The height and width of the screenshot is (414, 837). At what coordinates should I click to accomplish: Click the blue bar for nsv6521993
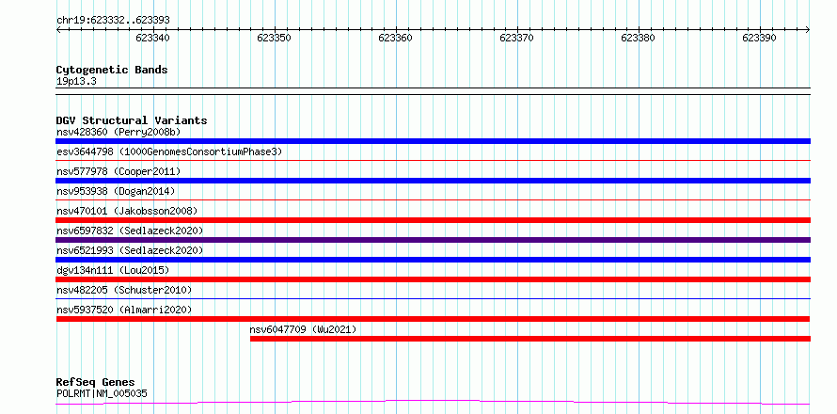pyautogui.click(x=433, y=260)
